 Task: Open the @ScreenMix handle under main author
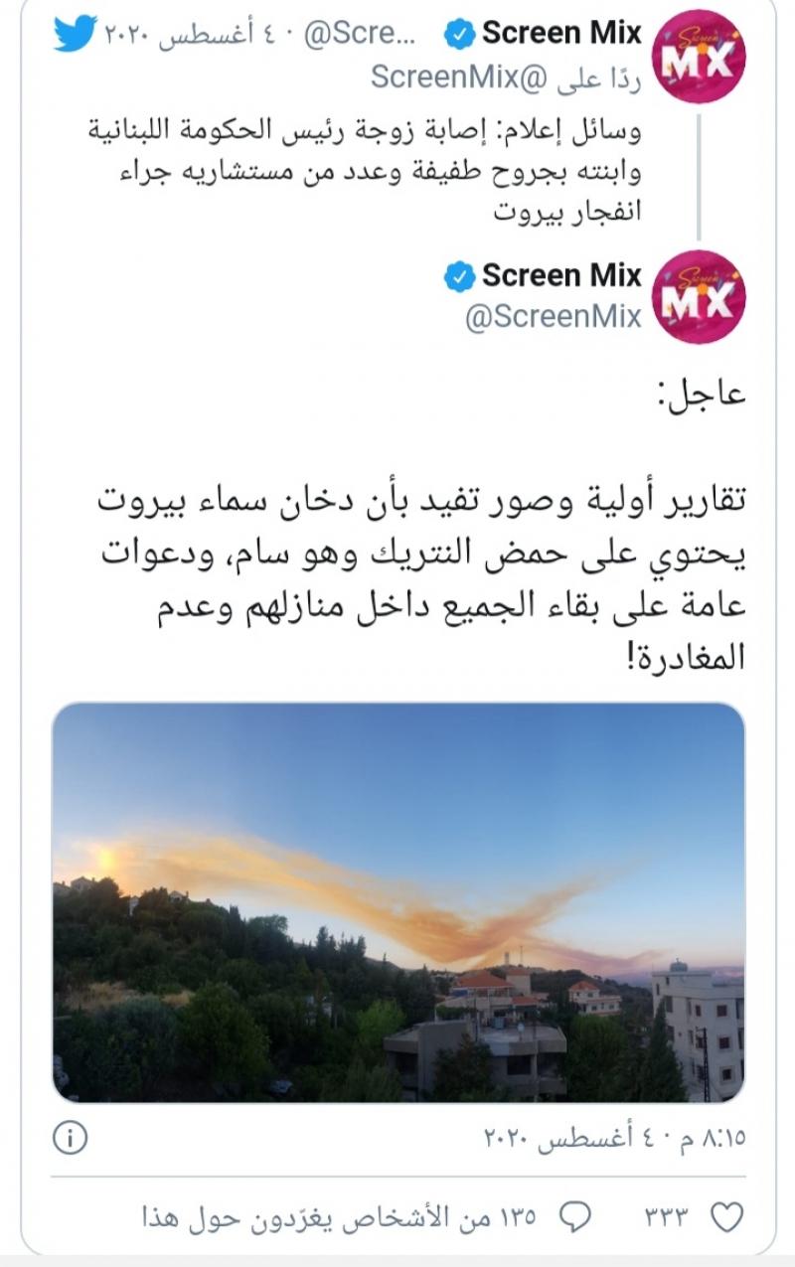[x=554, y=319]
